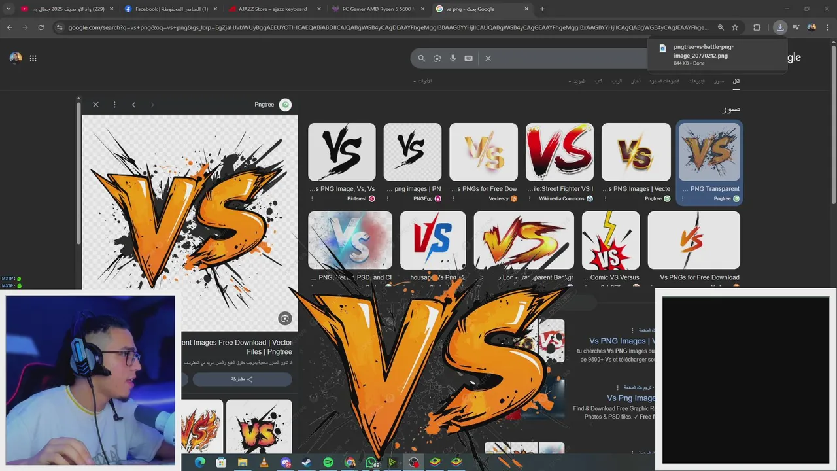Switch to AJAZZ Store browser tab

[273, 9]
